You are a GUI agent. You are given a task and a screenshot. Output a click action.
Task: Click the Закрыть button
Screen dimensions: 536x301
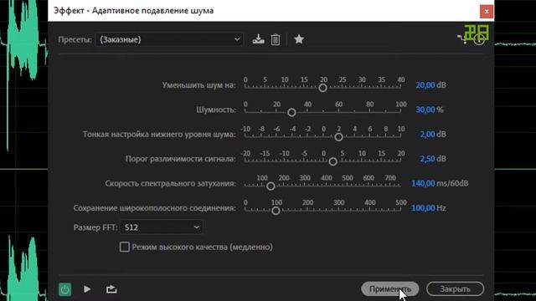tap(455, 289)
